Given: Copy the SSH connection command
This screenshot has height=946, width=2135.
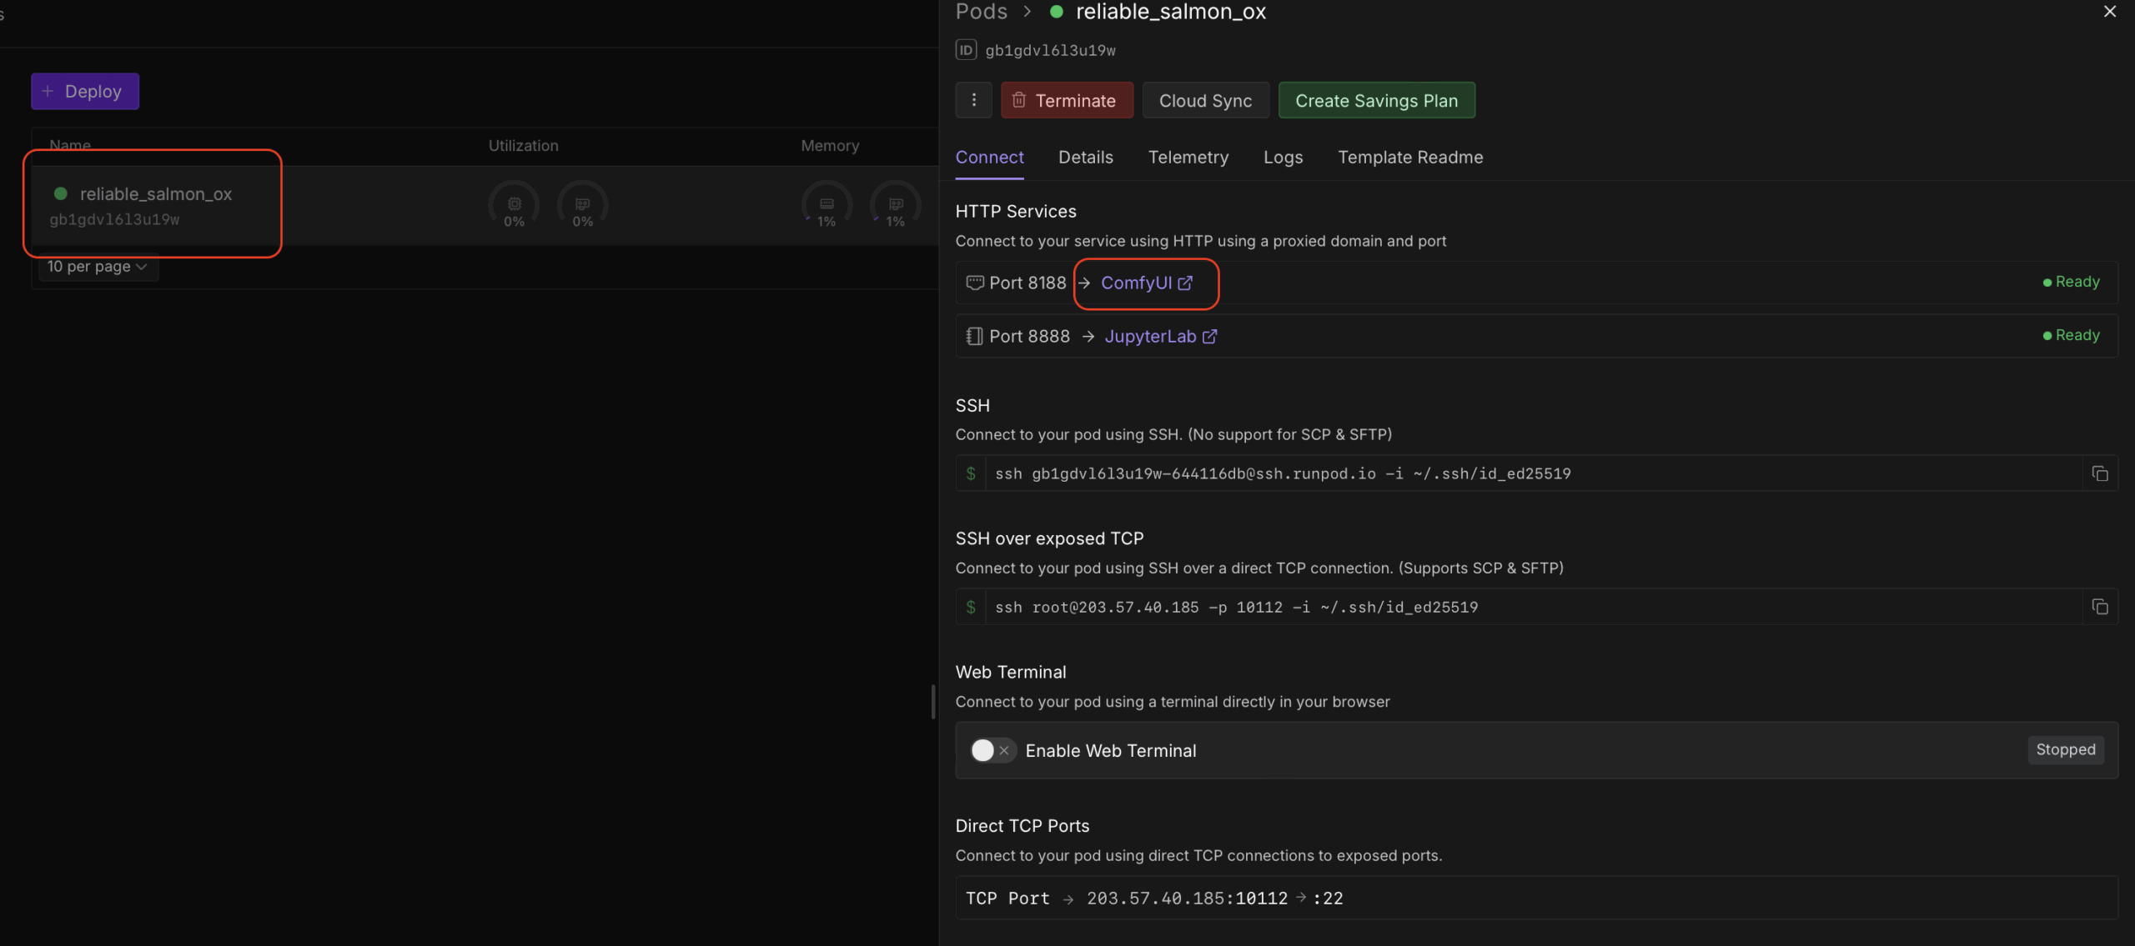Looking at the screenshot, I should pyautogui.click(x=2100, y=473).
